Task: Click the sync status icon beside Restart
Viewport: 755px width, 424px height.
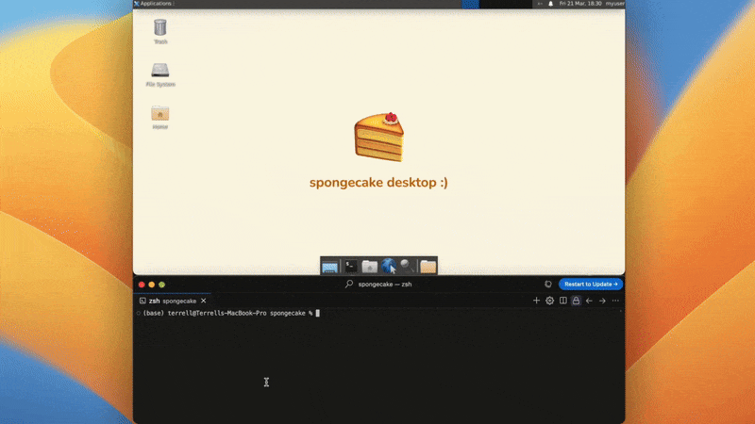Action: click(x=548, y=285)
